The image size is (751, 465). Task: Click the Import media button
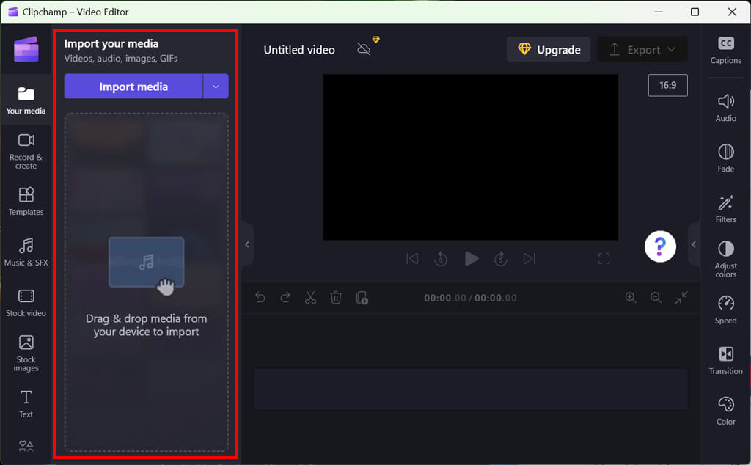click(x=133, y=87)
